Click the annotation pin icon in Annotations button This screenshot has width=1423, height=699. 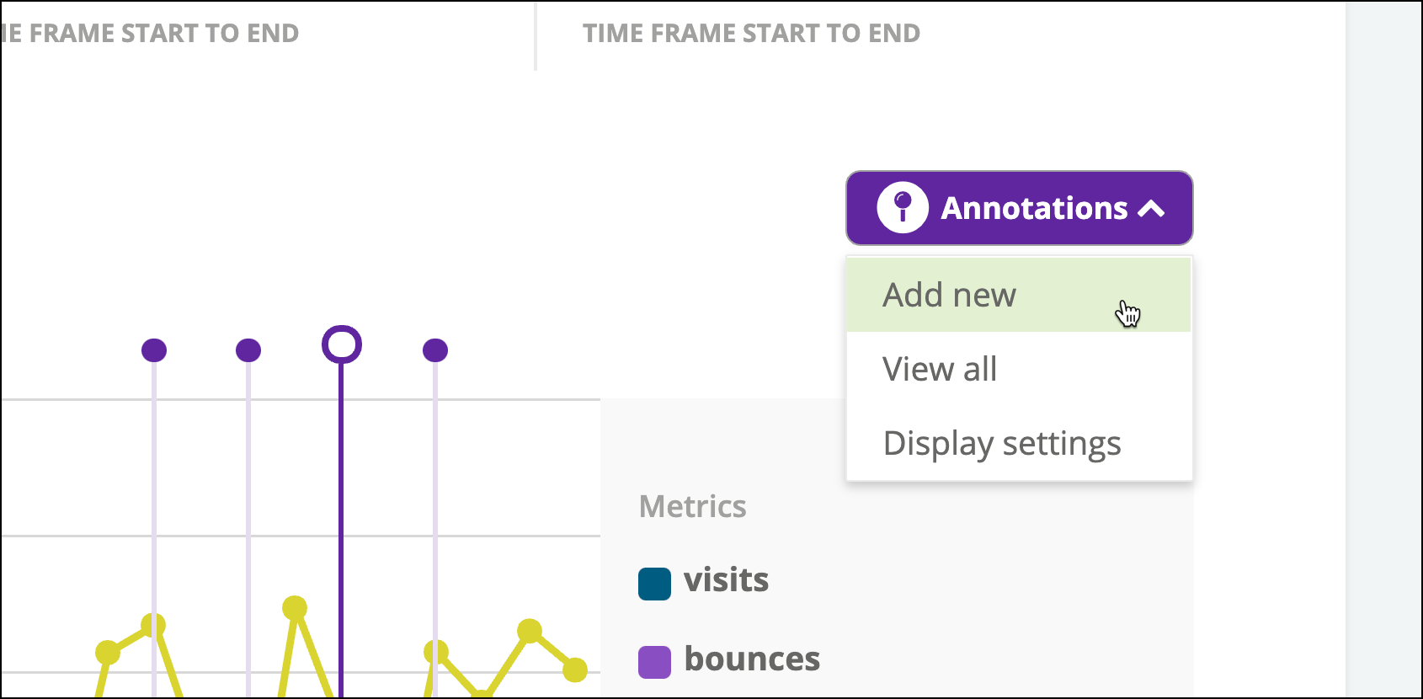[x=903, y=207]
